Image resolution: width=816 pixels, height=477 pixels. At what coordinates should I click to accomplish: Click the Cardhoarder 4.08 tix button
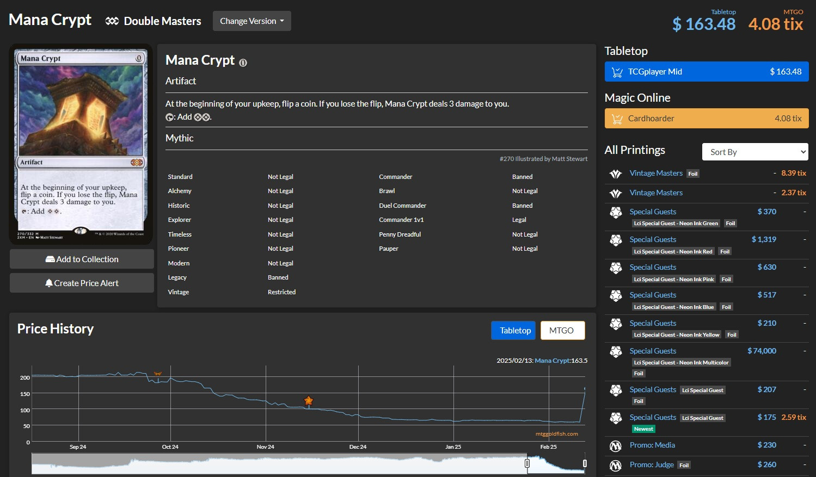(x=707, y=119)
